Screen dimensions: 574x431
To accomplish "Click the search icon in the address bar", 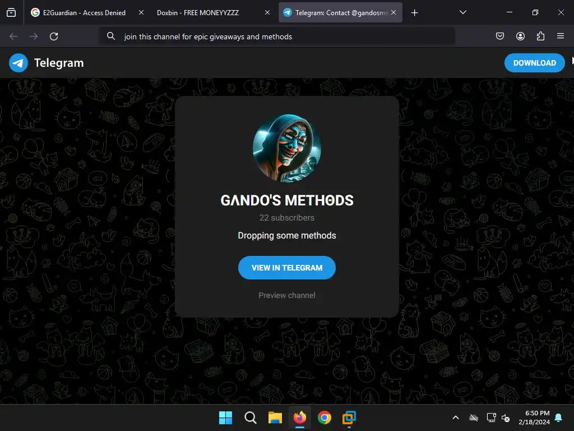I will click(x=111, y=36).
